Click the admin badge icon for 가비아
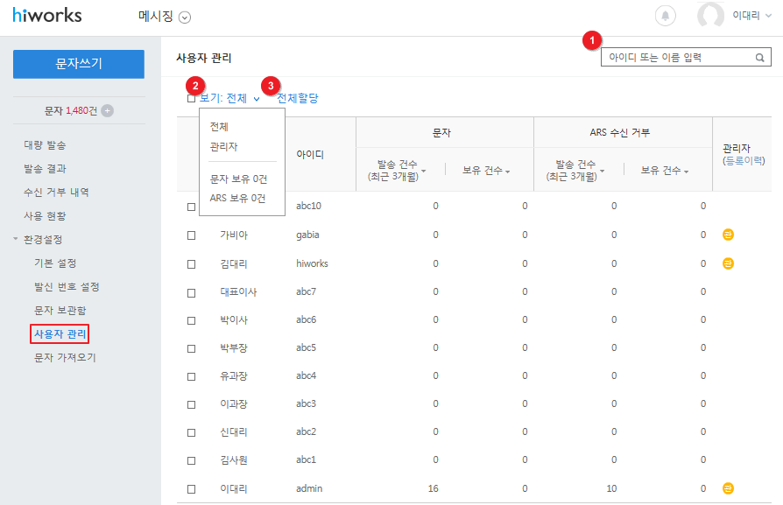 [x=727, y=235]
